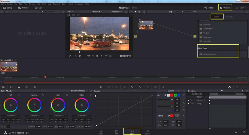
Task: Reset the Lift color wheel
Action: click(19, 95)
